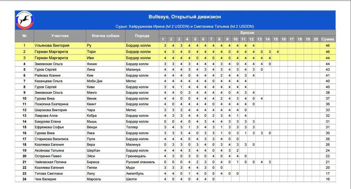Click dog name 'Пуля'
The image size is (351, 189).
(90, 139)
